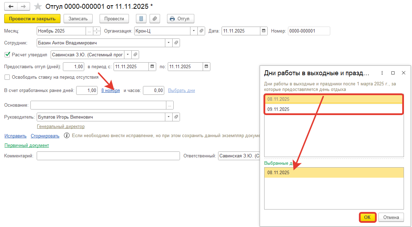Open the Организация form with the open icon
412x227 pixels.
[x=201, y=31]
